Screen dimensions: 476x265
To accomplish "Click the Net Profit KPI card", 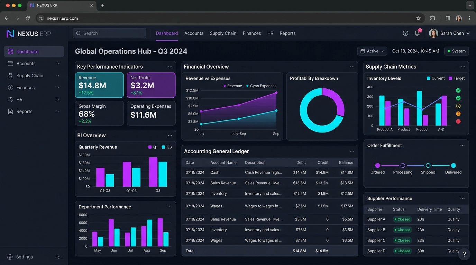I will [x=151, y=85].
